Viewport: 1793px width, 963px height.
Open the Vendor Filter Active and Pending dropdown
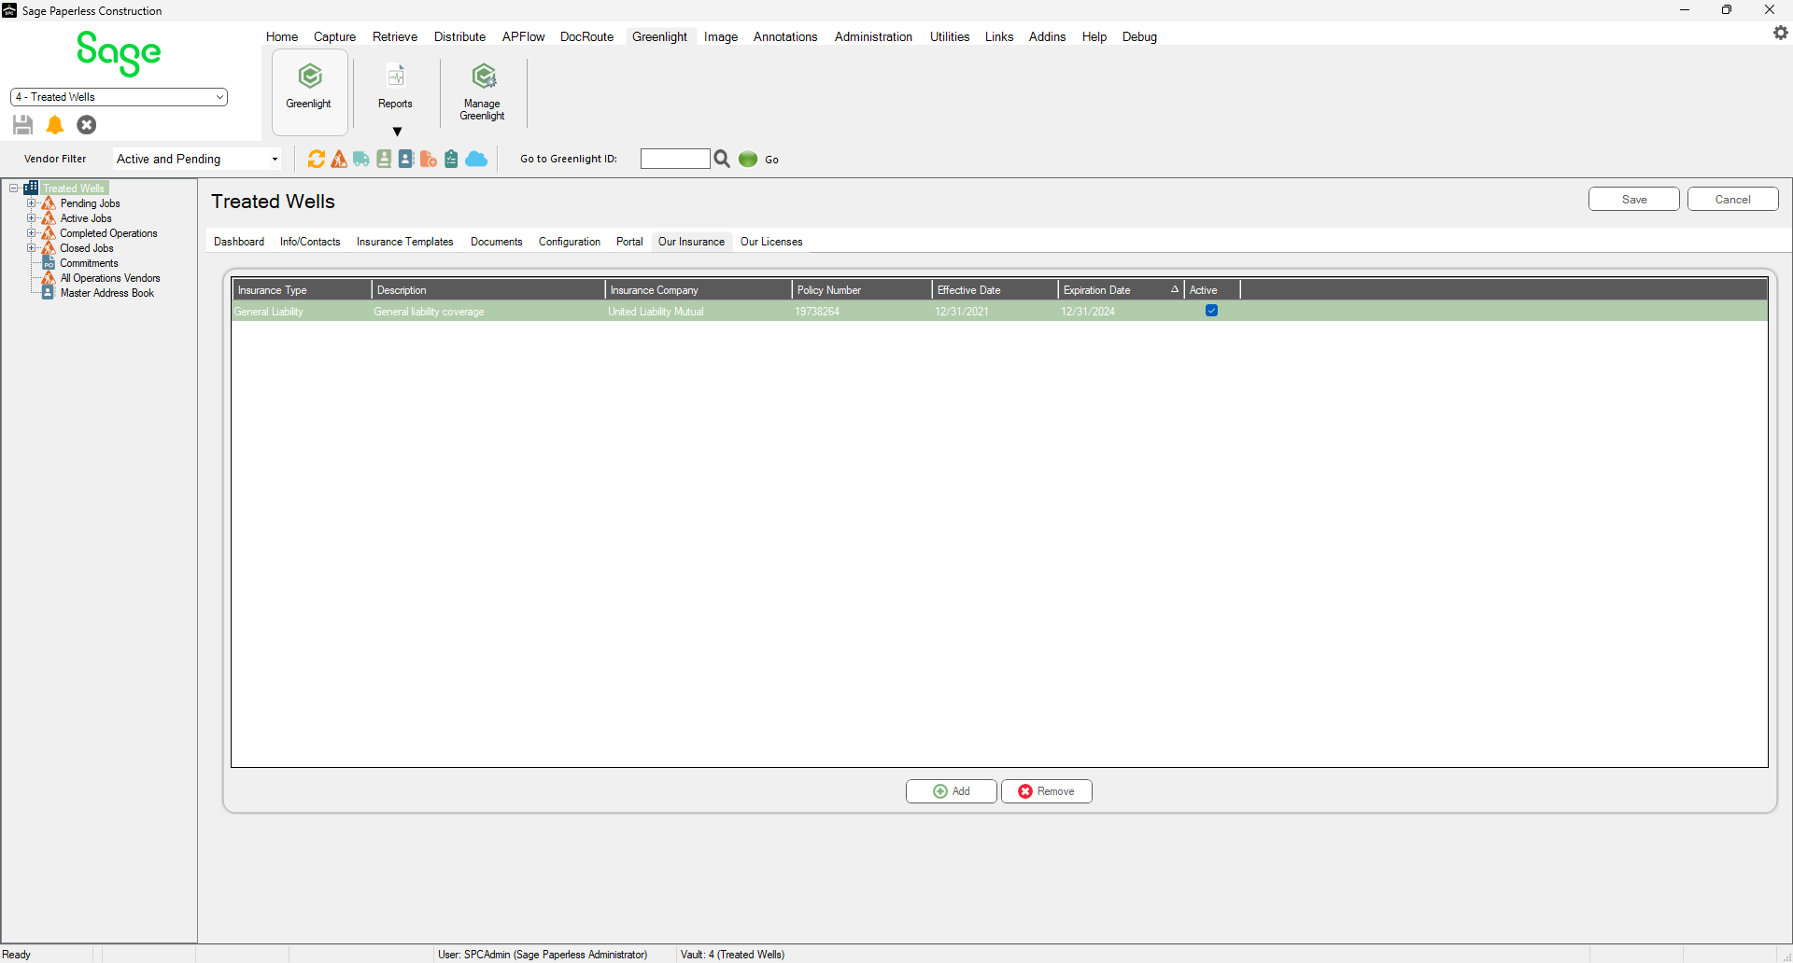click(x=197, y=160)
